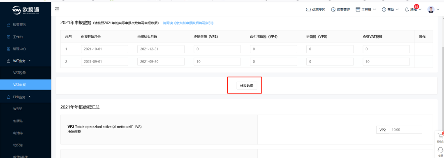This screenshot has width=444, height=158.
Task: Click the 2021年申报数据 section heading
Action: (76, 23)
